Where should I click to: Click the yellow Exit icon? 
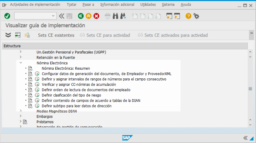(89, 16)
